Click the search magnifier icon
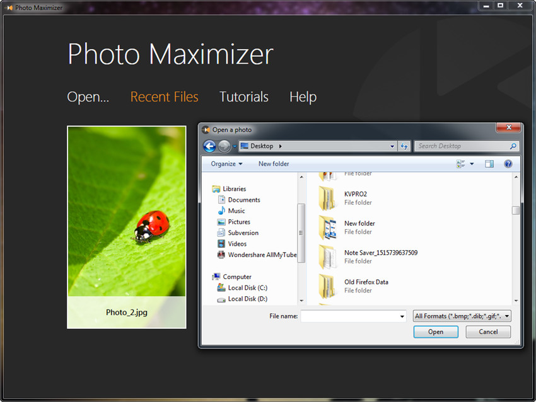Image resolution: width=536 pixels, height=402 pixels. tap(513, 146)
